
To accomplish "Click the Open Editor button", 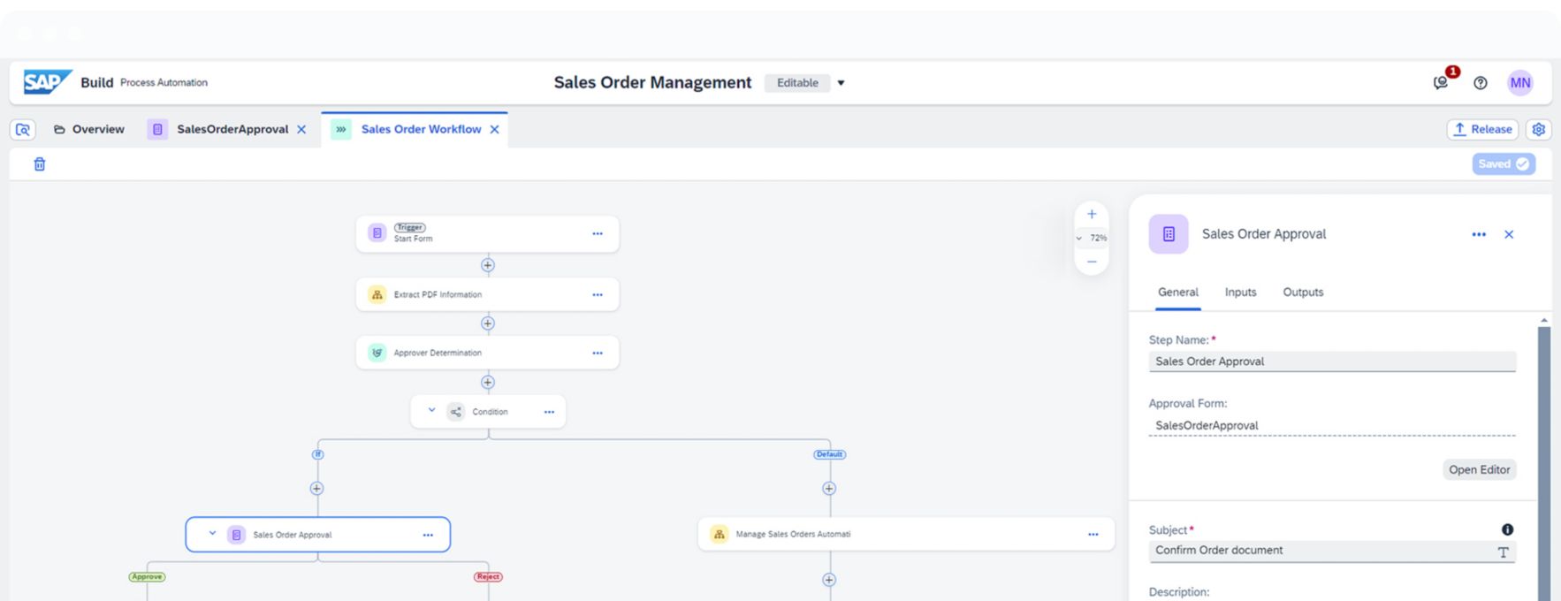I will coord(1479,469).
